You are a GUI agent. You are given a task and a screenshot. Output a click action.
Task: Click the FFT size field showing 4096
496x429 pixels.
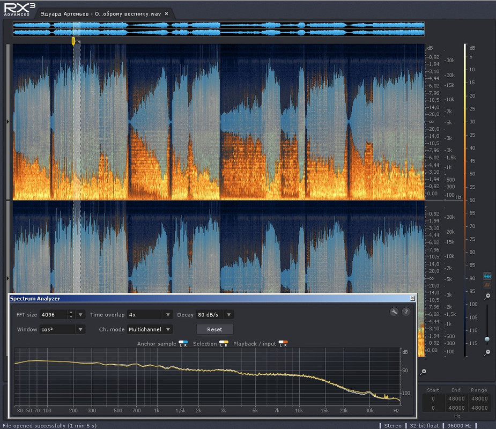54,315
